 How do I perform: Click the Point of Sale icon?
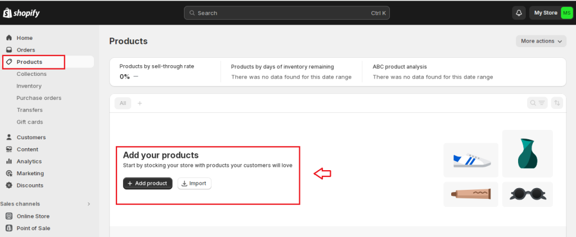click(9, 228)
